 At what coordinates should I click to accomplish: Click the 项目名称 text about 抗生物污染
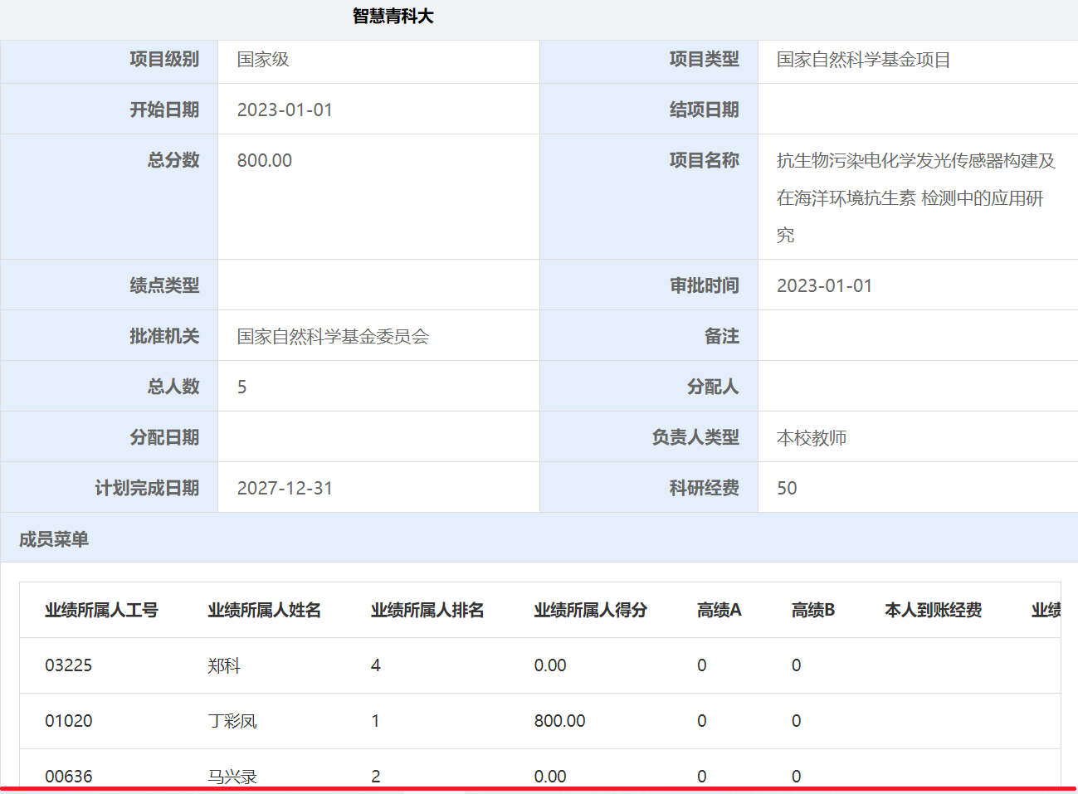[x=915, y=197]
